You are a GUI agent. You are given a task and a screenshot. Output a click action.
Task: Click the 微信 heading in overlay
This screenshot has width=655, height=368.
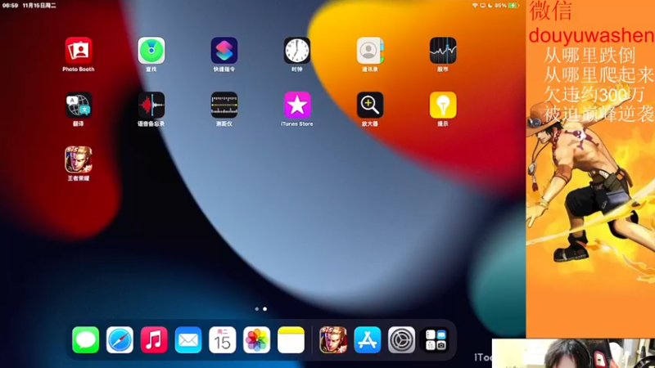(550, 11)
